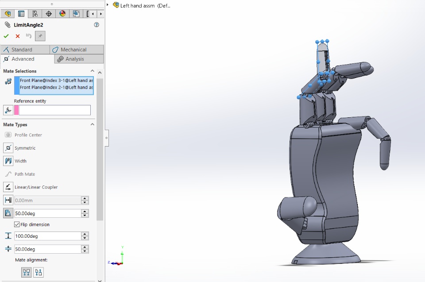Open help for LimitAngle2
The height and width of the screenshot is (282, 425).
pos(97,25)
